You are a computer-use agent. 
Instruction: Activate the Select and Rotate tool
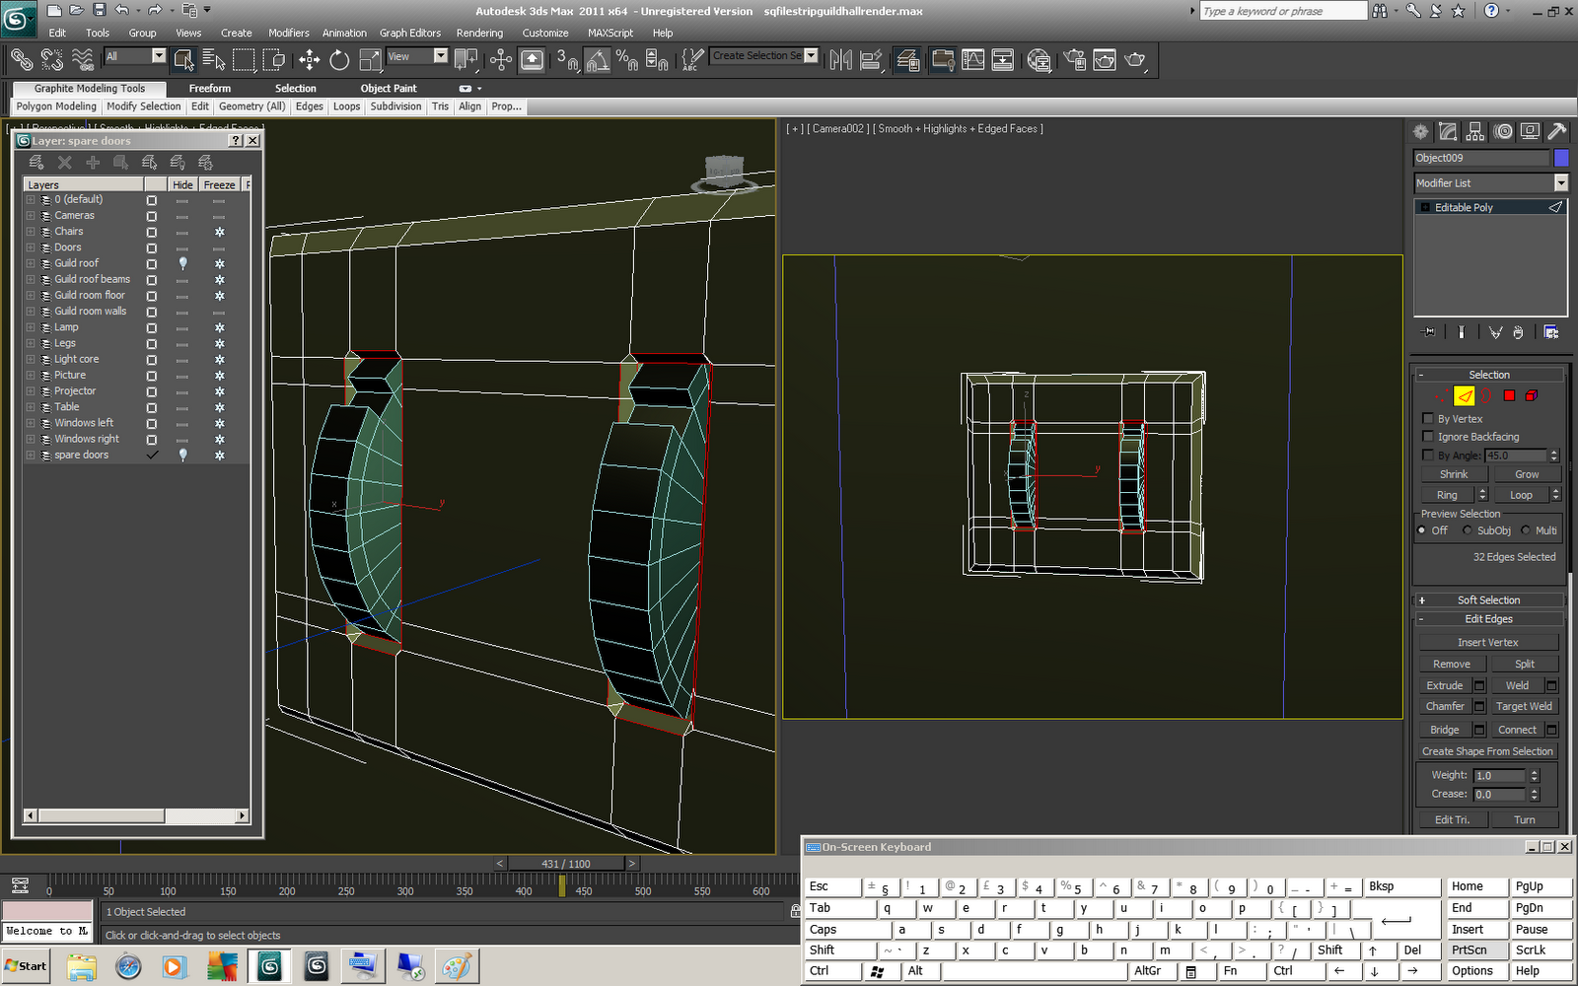(339, 60)
